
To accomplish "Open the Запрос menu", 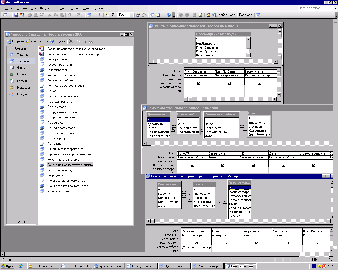I will coord(60,8).
